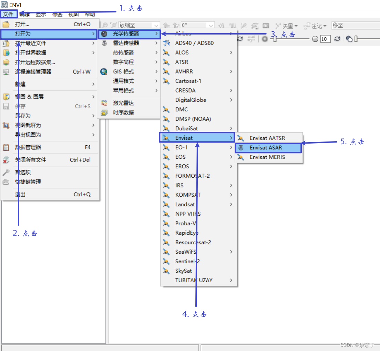
Task: Click the airplane icon beside ADS40 / ADS80
Action: 166,43
